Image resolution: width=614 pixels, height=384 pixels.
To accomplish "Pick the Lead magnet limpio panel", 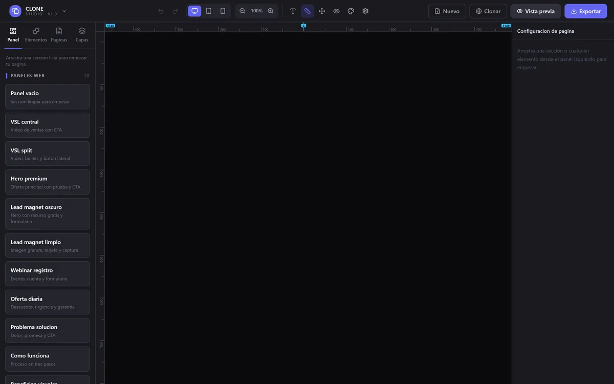I will (x=48, y=245).
